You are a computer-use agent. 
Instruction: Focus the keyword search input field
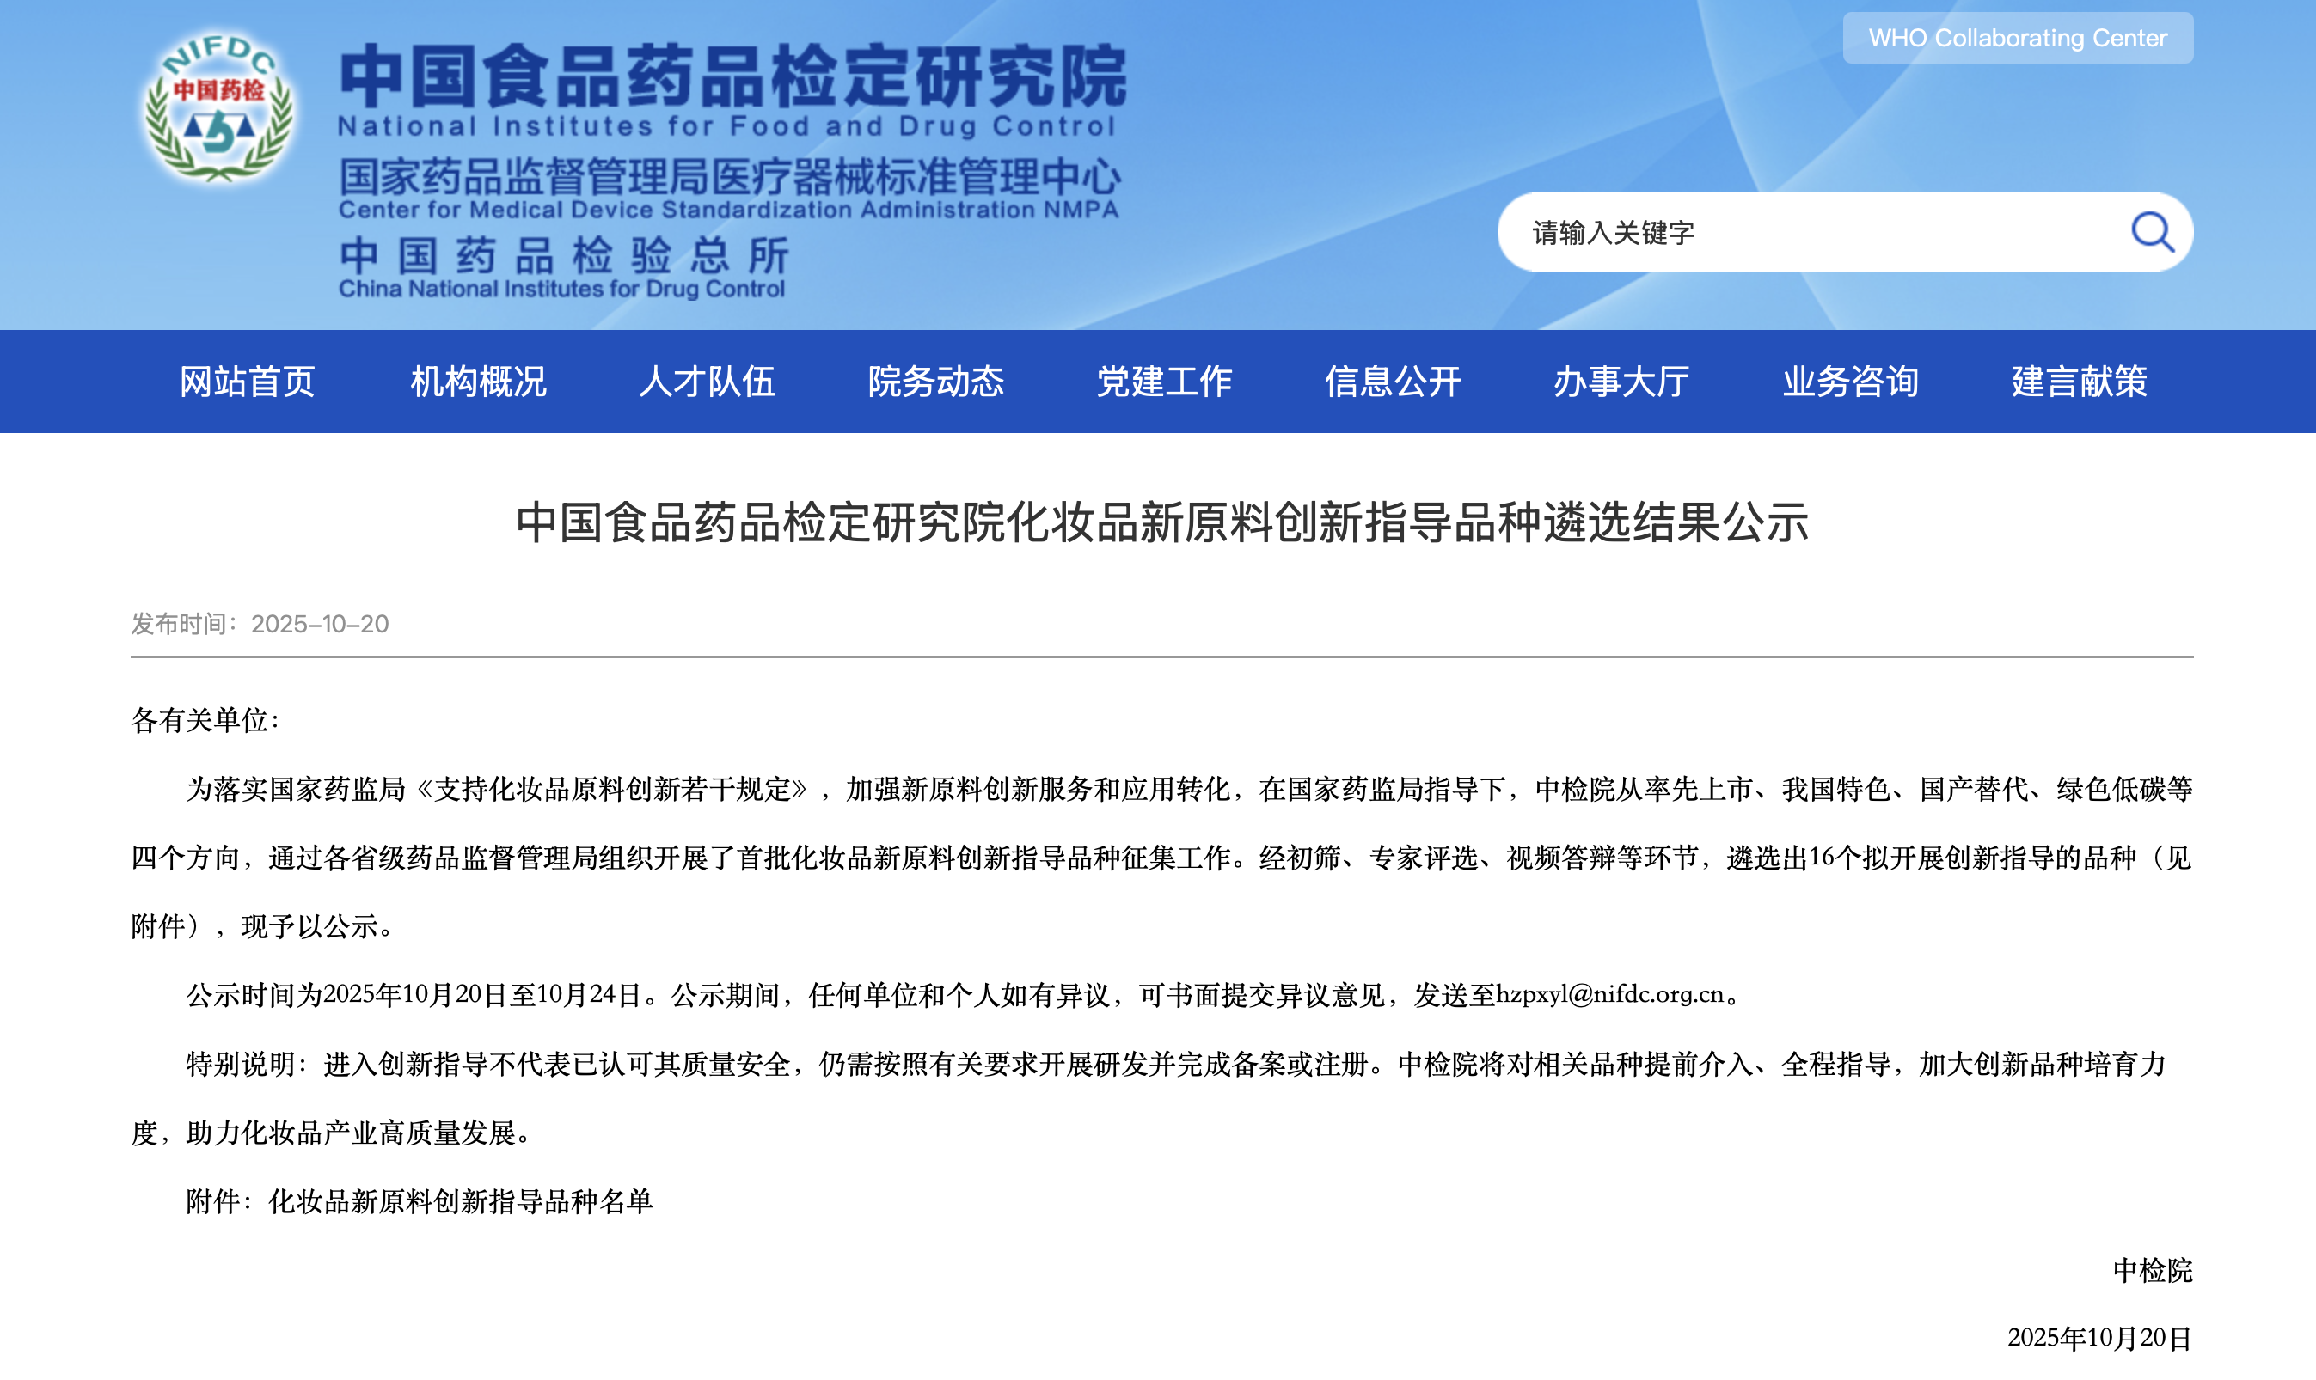pyautogui.click(x=1804, y=233)
